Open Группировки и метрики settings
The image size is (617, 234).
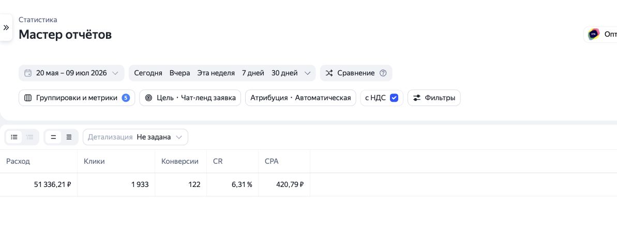click(x=77, y=98)
